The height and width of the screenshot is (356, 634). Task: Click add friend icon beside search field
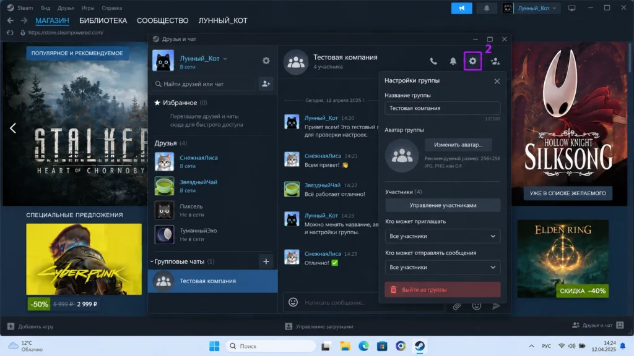tap(266, 83)
